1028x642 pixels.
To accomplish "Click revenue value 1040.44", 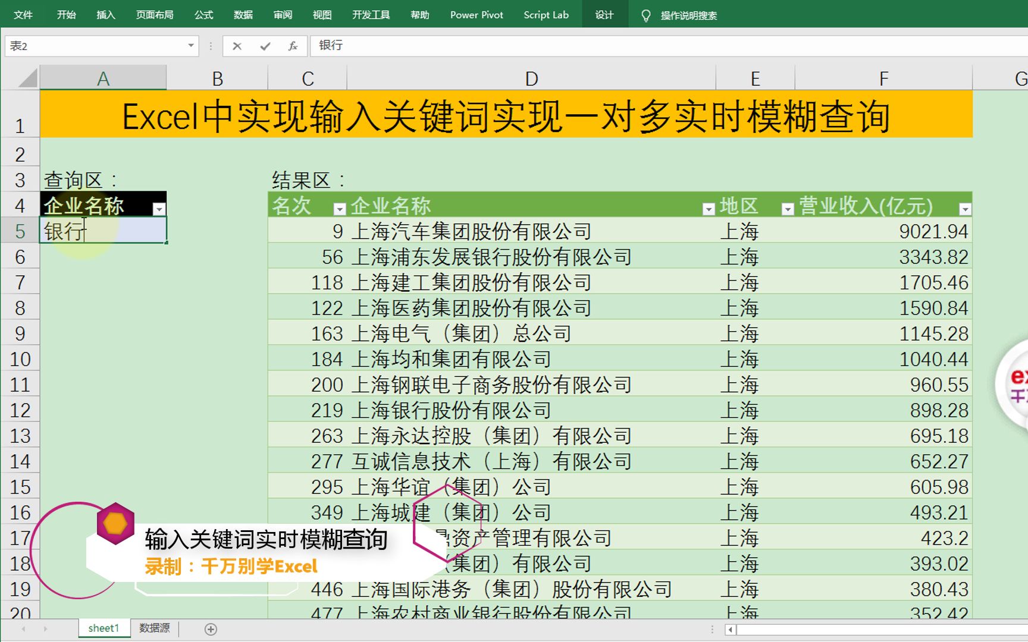I will (x=933, y=358).
